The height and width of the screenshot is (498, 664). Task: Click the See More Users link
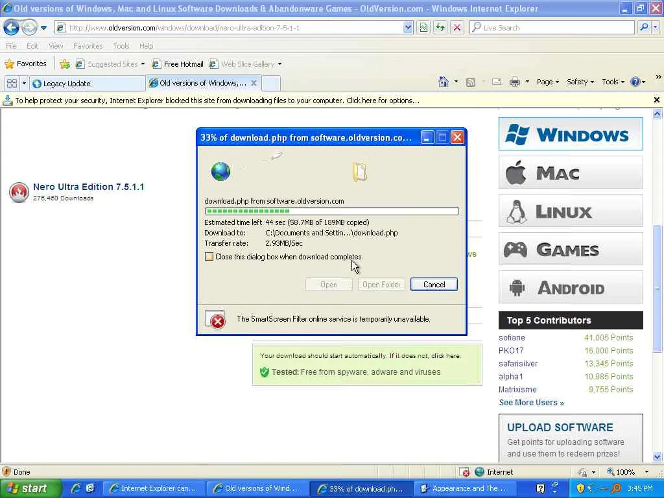(532, 403)
